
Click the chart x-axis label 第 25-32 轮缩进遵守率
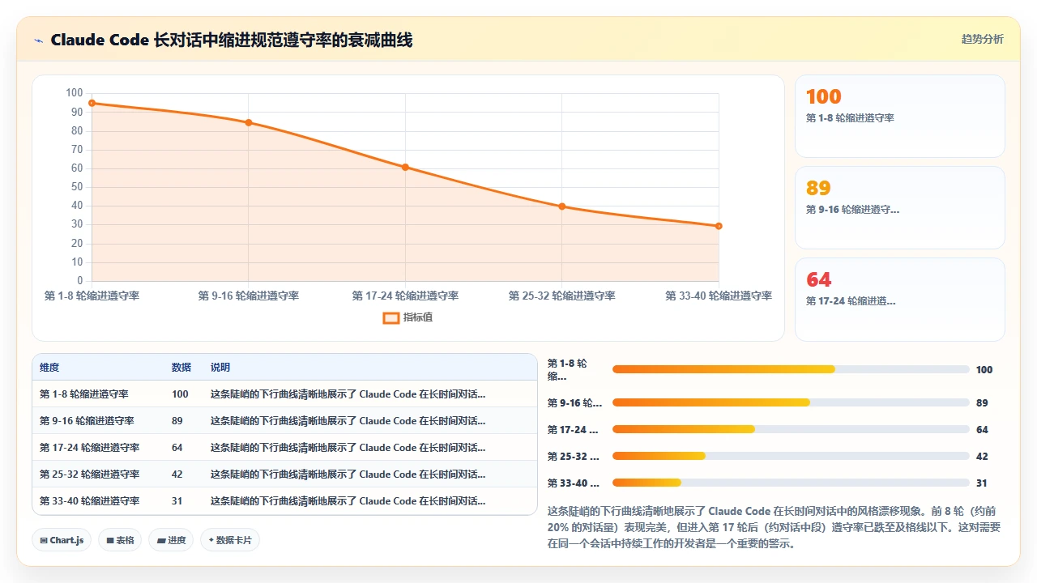tap(562, 296)
